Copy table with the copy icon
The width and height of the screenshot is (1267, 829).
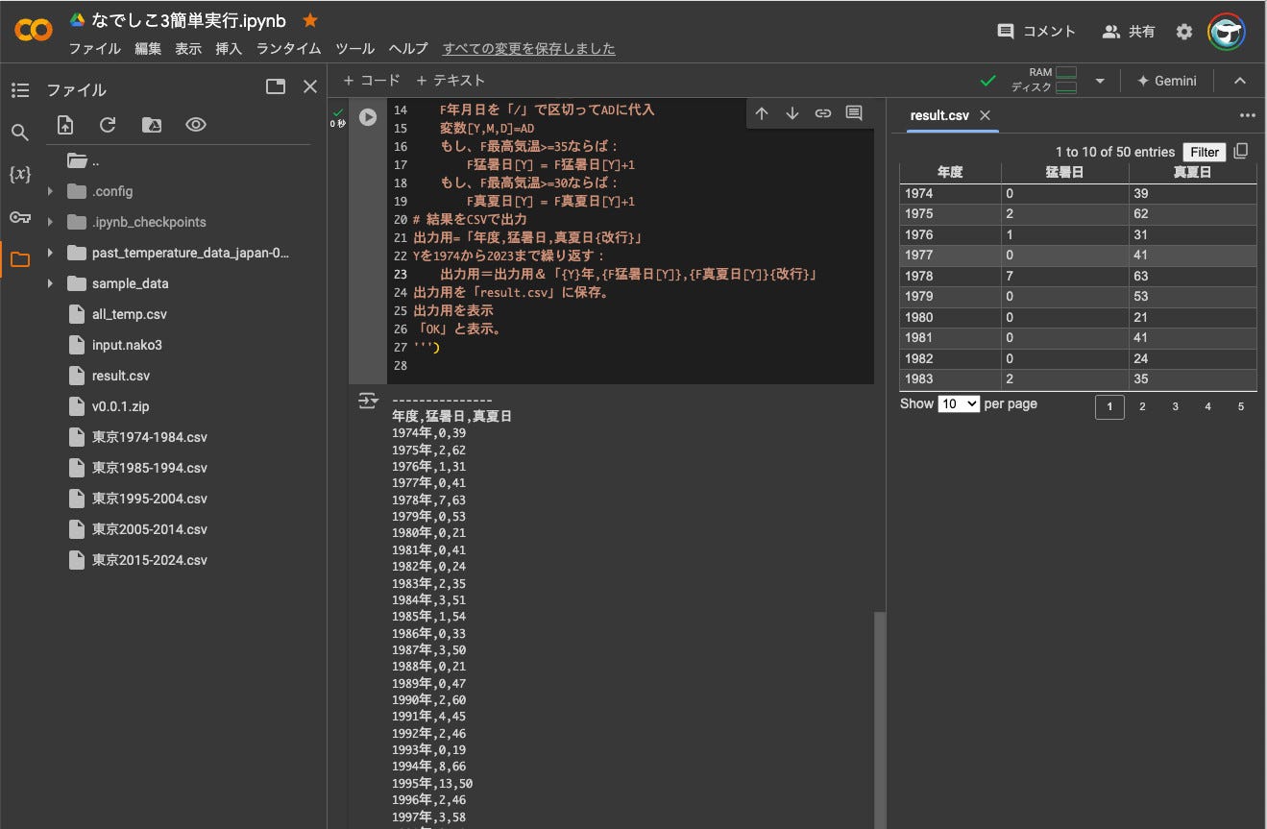[1241, 152]
